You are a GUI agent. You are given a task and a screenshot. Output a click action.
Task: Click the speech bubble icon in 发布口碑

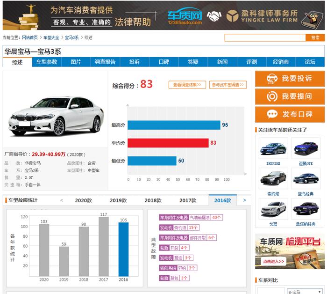point(272,114)
